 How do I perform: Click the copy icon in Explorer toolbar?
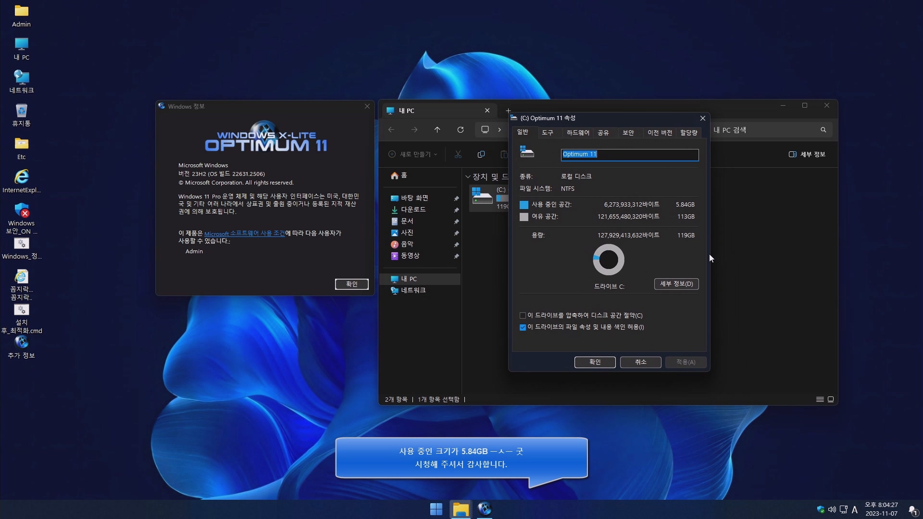(481, 154)
